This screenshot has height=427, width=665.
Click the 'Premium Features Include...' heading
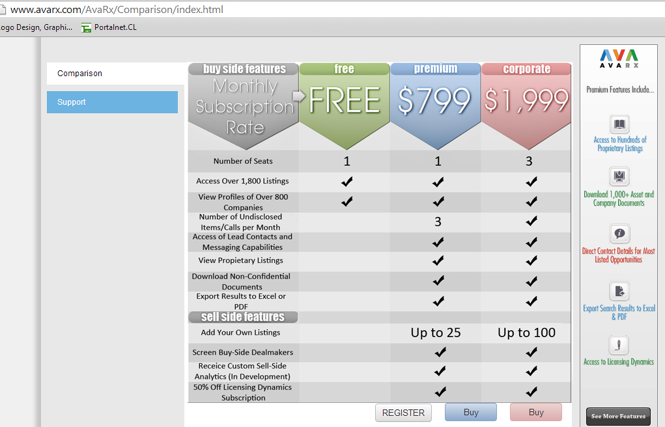[x=619, y=89]
